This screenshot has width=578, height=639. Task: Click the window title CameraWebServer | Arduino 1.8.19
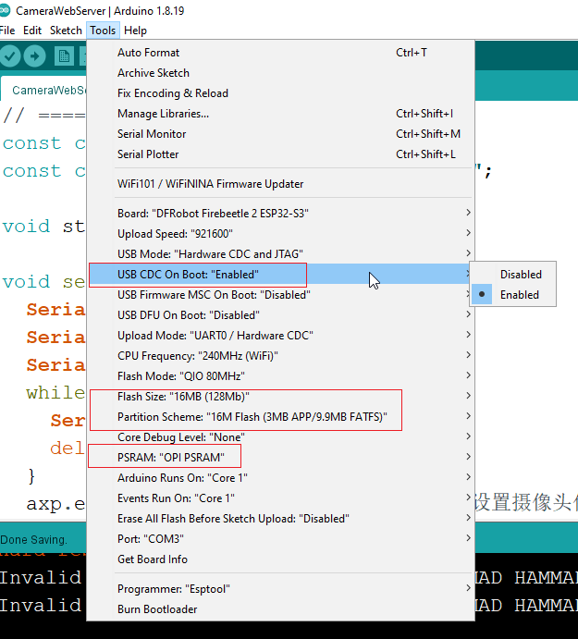[x=100, y=10]
